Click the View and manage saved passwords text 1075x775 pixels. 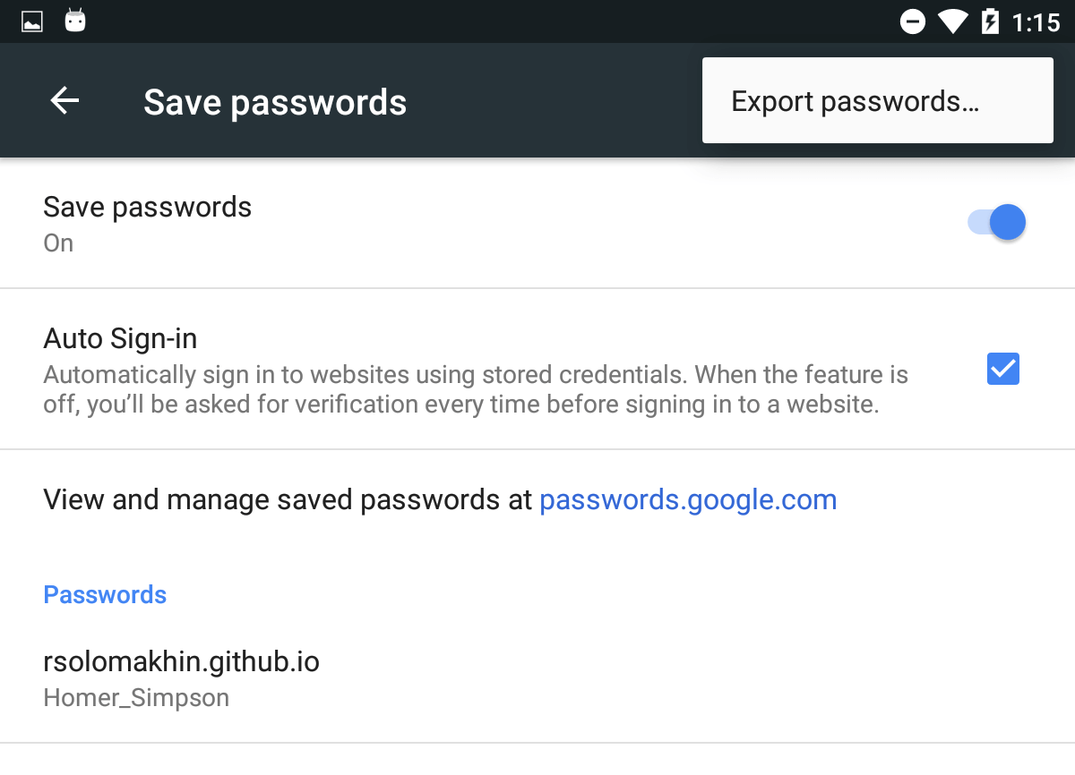tap(287, 499)
